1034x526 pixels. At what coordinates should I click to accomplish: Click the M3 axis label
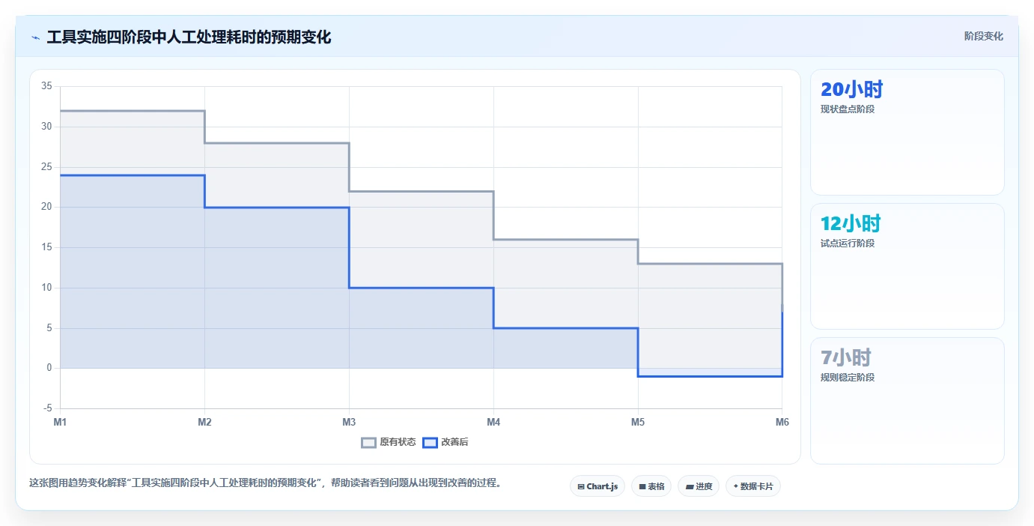[349, 422]
